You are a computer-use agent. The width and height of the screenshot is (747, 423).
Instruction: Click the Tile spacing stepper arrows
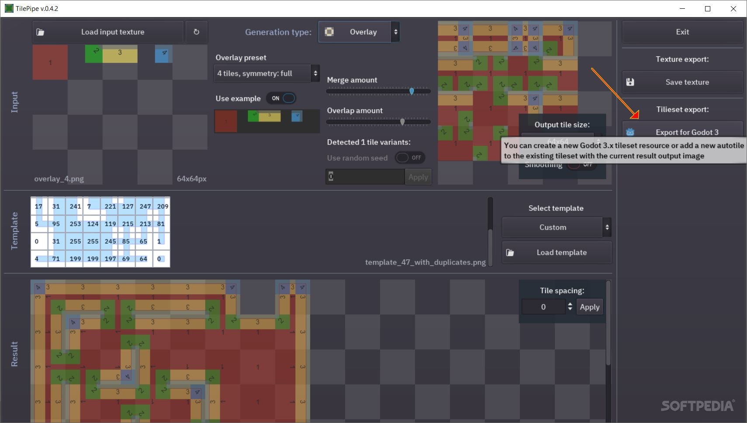[570, 307]
